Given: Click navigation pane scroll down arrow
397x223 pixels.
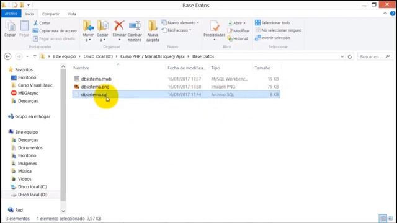Looking at the screenshot, I should point(63,211).
